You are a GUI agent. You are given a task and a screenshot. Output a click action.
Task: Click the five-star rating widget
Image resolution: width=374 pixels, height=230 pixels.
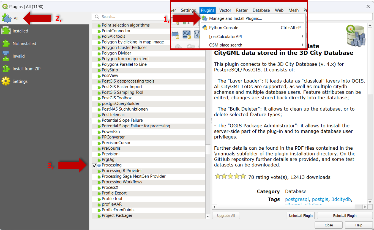click(230, 177)
